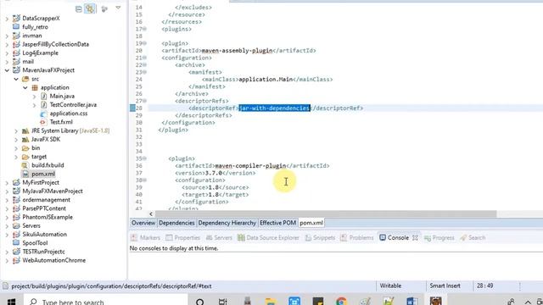The image size is (543, 305).
Task: Collapse the application package
Action: tap(25, 87)
